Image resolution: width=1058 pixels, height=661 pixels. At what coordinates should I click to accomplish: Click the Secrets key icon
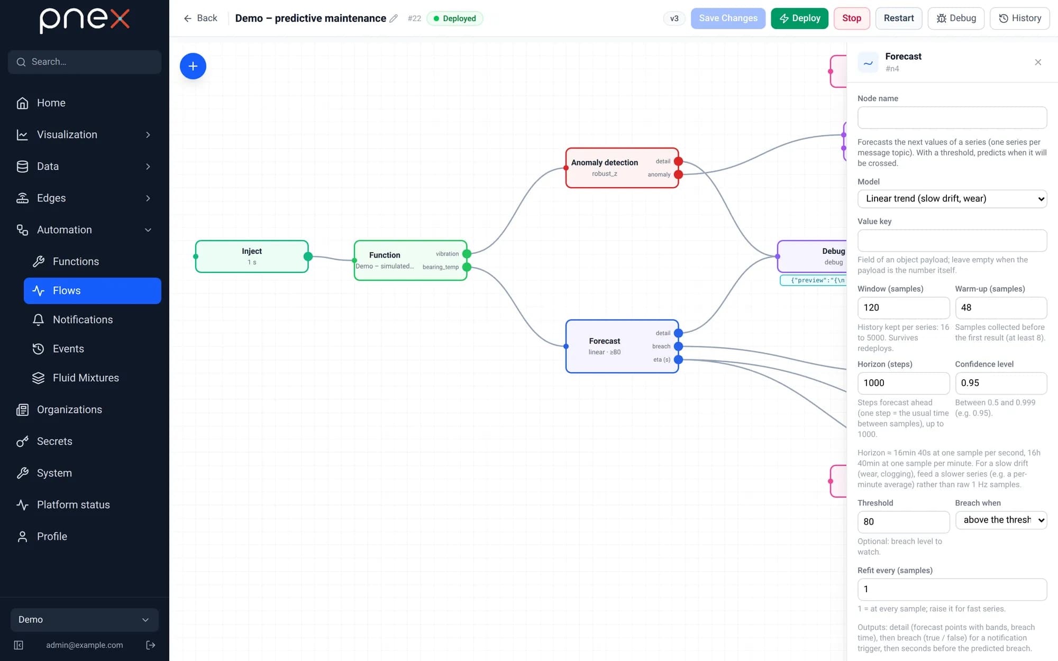point(22,442)
